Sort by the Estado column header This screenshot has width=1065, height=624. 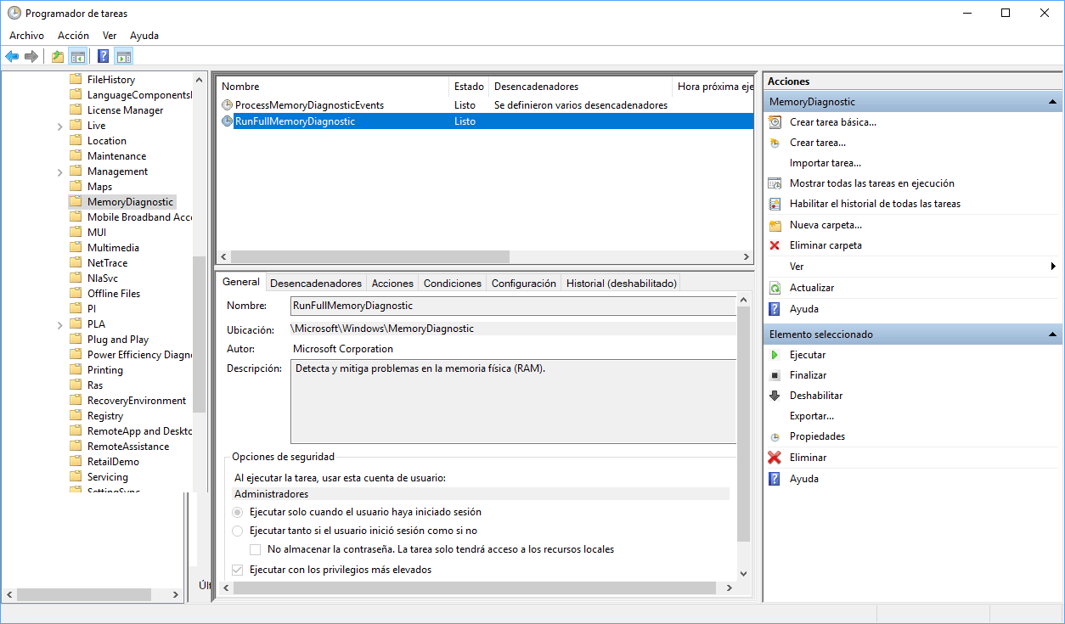tap(469, 87)
